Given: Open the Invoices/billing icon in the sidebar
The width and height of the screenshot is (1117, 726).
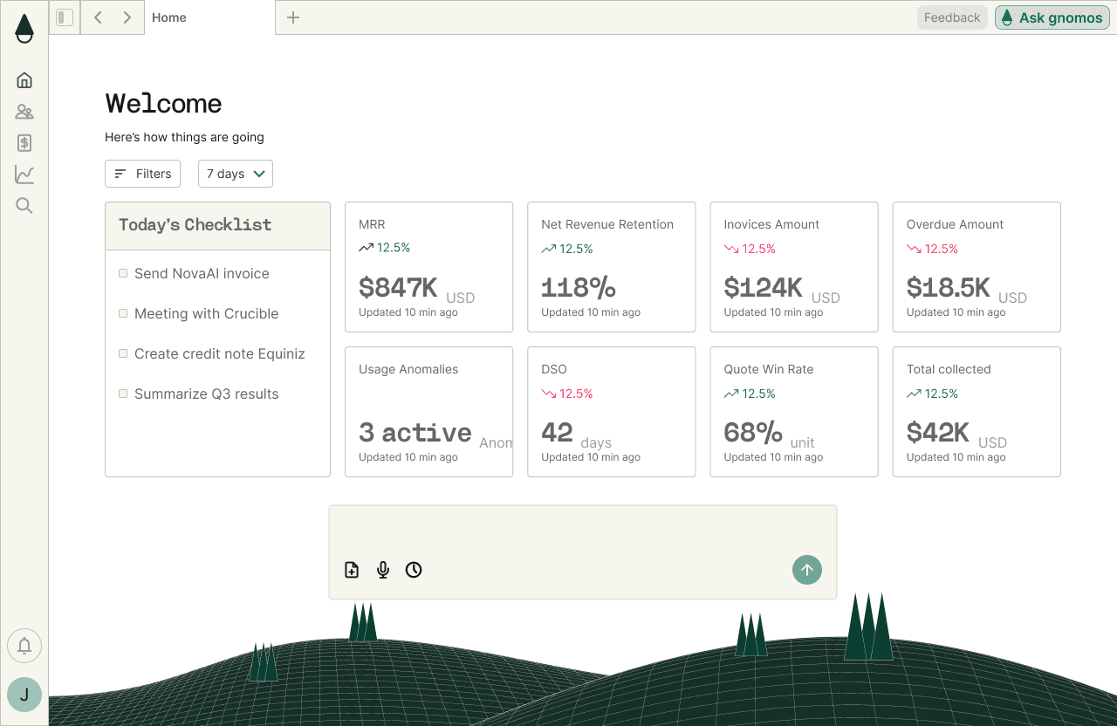Looking at the screenshot, I should click(24, 142).
